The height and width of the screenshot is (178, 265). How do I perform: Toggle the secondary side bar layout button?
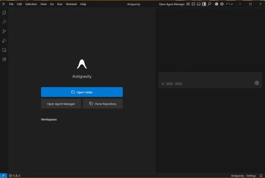tap(204, 4)
